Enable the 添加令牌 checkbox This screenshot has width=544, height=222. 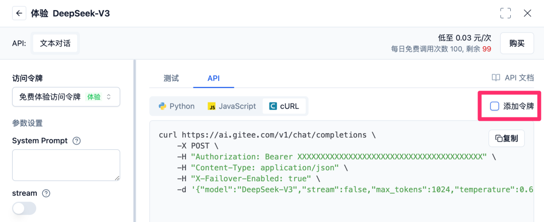[x=495, y=106]
